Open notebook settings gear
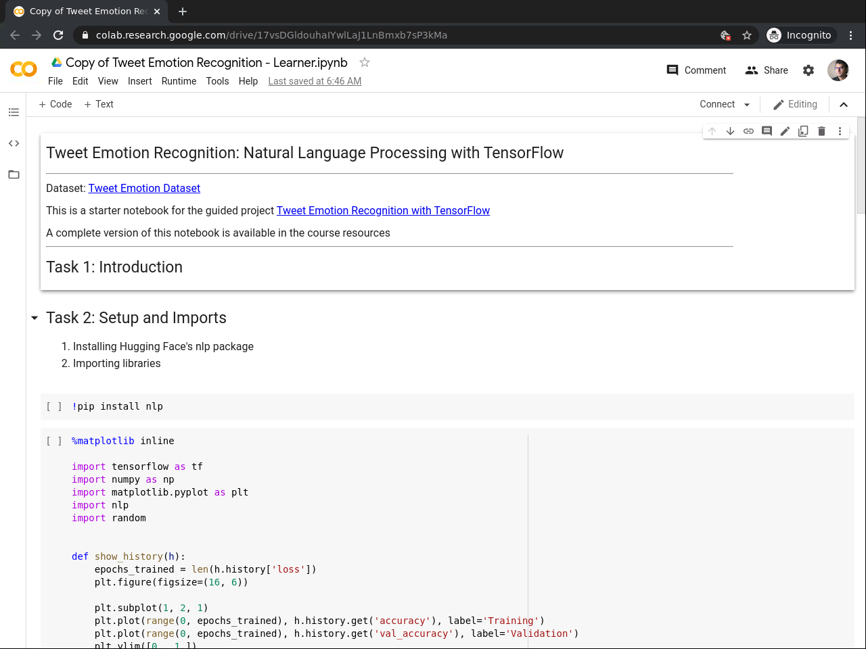 (x=808, y=70)
